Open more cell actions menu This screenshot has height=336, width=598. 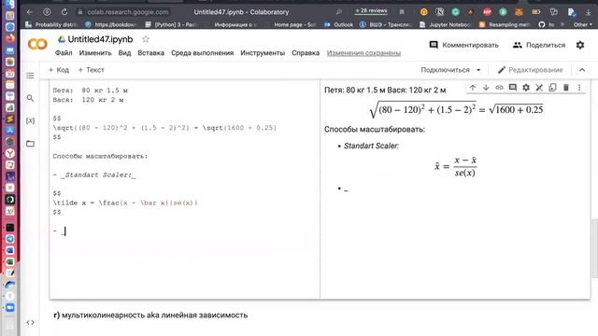tap(579, 88)
